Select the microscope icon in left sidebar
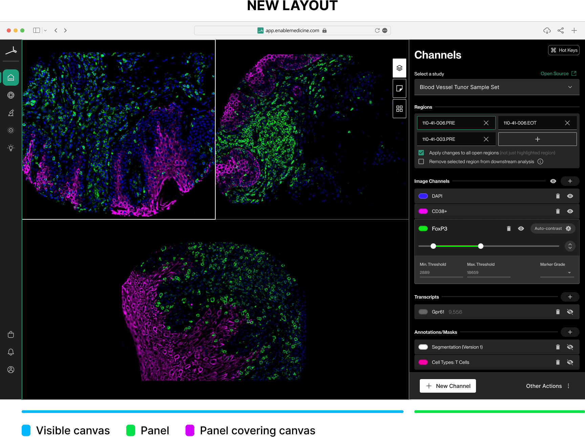This screenshot has height=437, width=585. [11, 113]
